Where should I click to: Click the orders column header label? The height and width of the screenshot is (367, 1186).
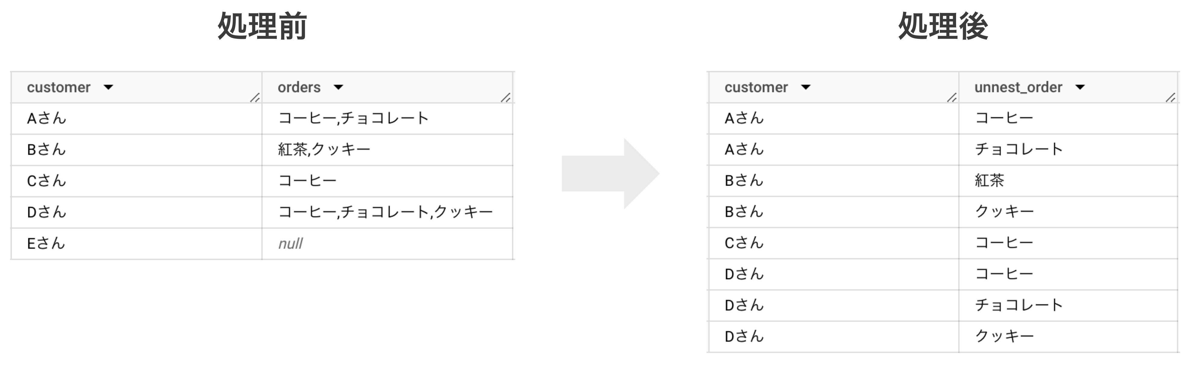pyautogui.click(x=299, y=87)
